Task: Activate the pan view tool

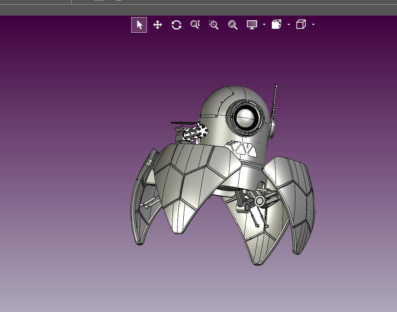Action: click(x=158, y=25)
